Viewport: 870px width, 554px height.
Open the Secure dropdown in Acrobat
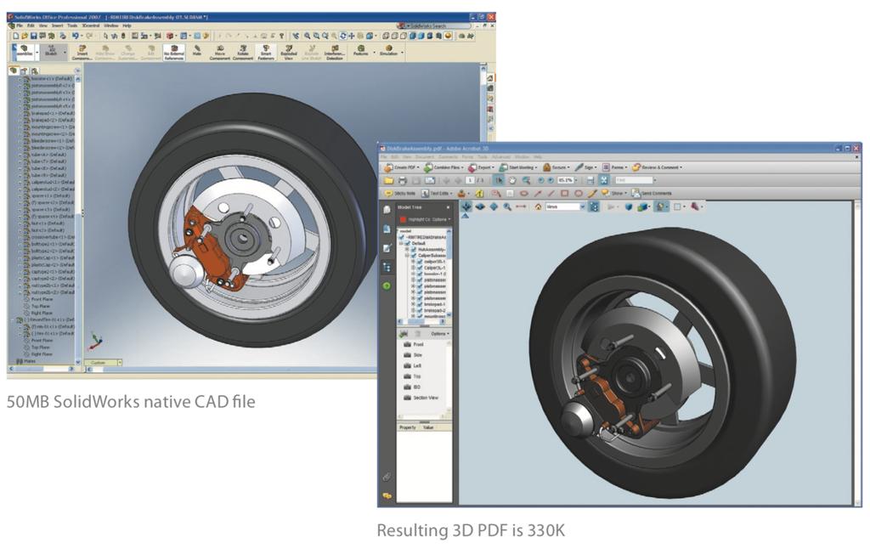(556, 167)
